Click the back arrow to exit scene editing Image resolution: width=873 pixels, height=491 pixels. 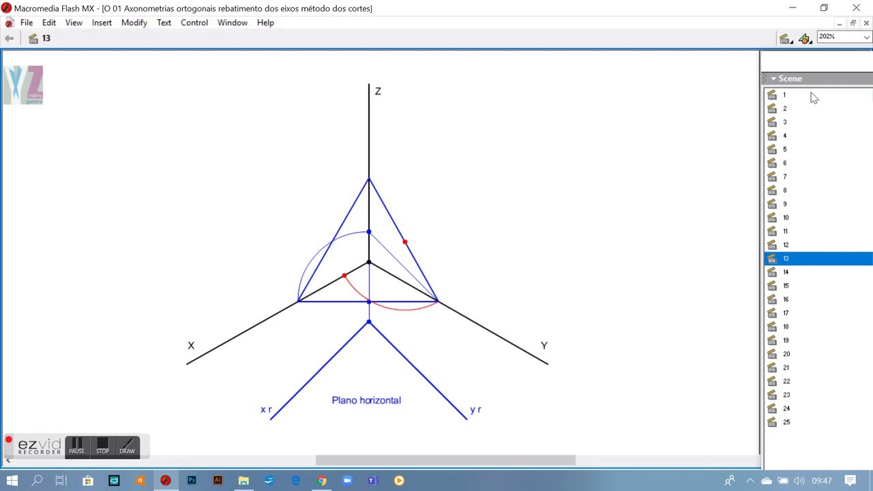click(9, 38)
